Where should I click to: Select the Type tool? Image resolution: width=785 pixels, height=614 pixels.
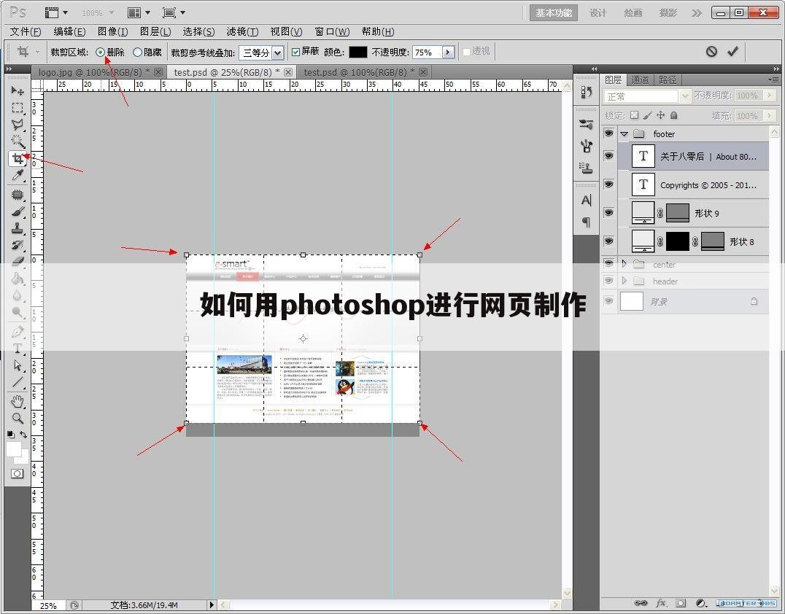[x=18, y=348]
